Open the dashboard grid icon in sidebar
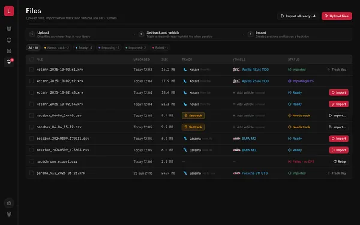Screen dimensions: 360x225 pyautogui.click(x=9, y=29)
